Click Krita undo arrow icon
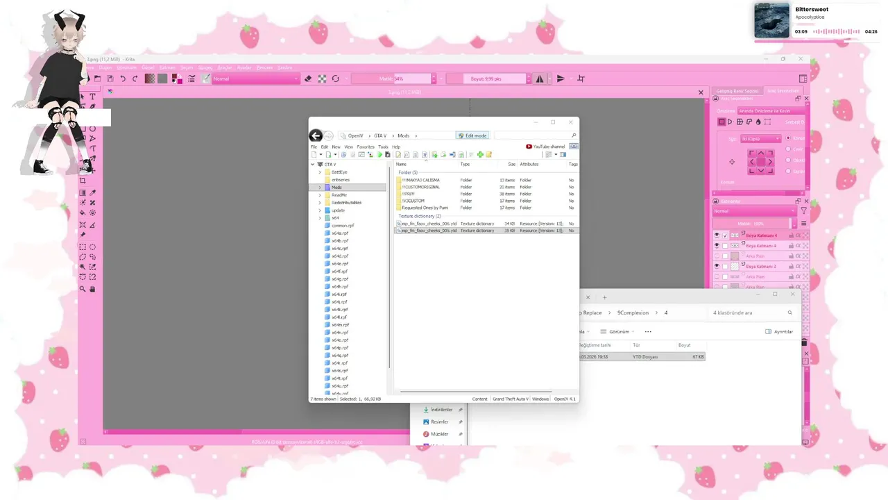 coord(123,78)
